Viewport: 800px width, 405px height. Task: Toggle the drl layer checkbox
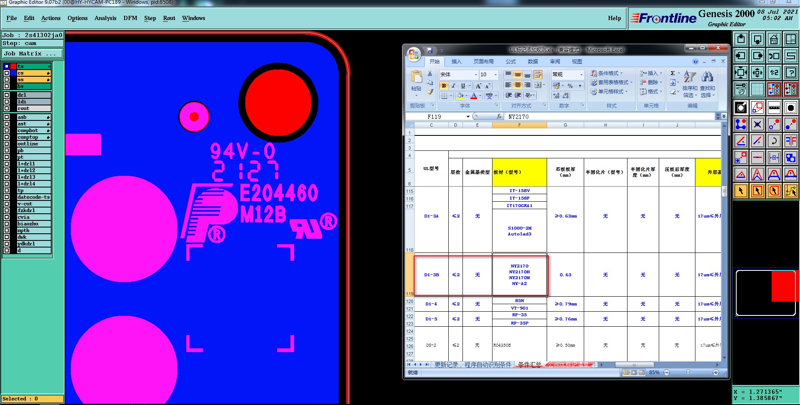click(x=7, y=95)
